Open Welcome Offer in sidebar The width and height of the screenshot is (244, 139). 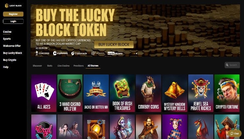tap(12, 46)
